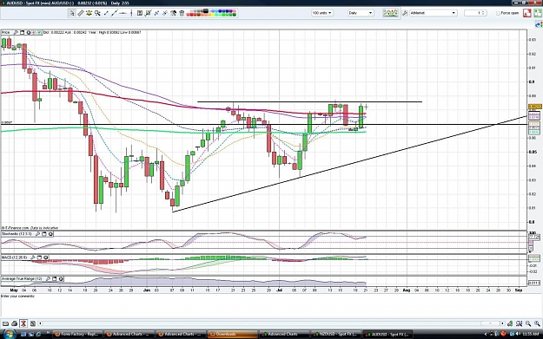Switch to Downloads taskbar window
The image size is (543, 339).
click(233, 334)
